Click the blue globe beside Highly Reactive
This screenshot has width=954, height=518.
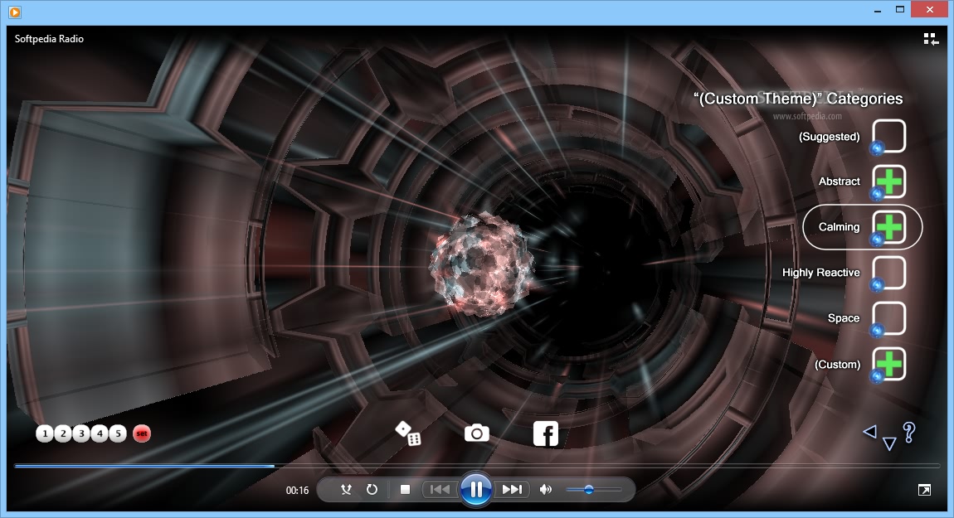tap(878, 285)
